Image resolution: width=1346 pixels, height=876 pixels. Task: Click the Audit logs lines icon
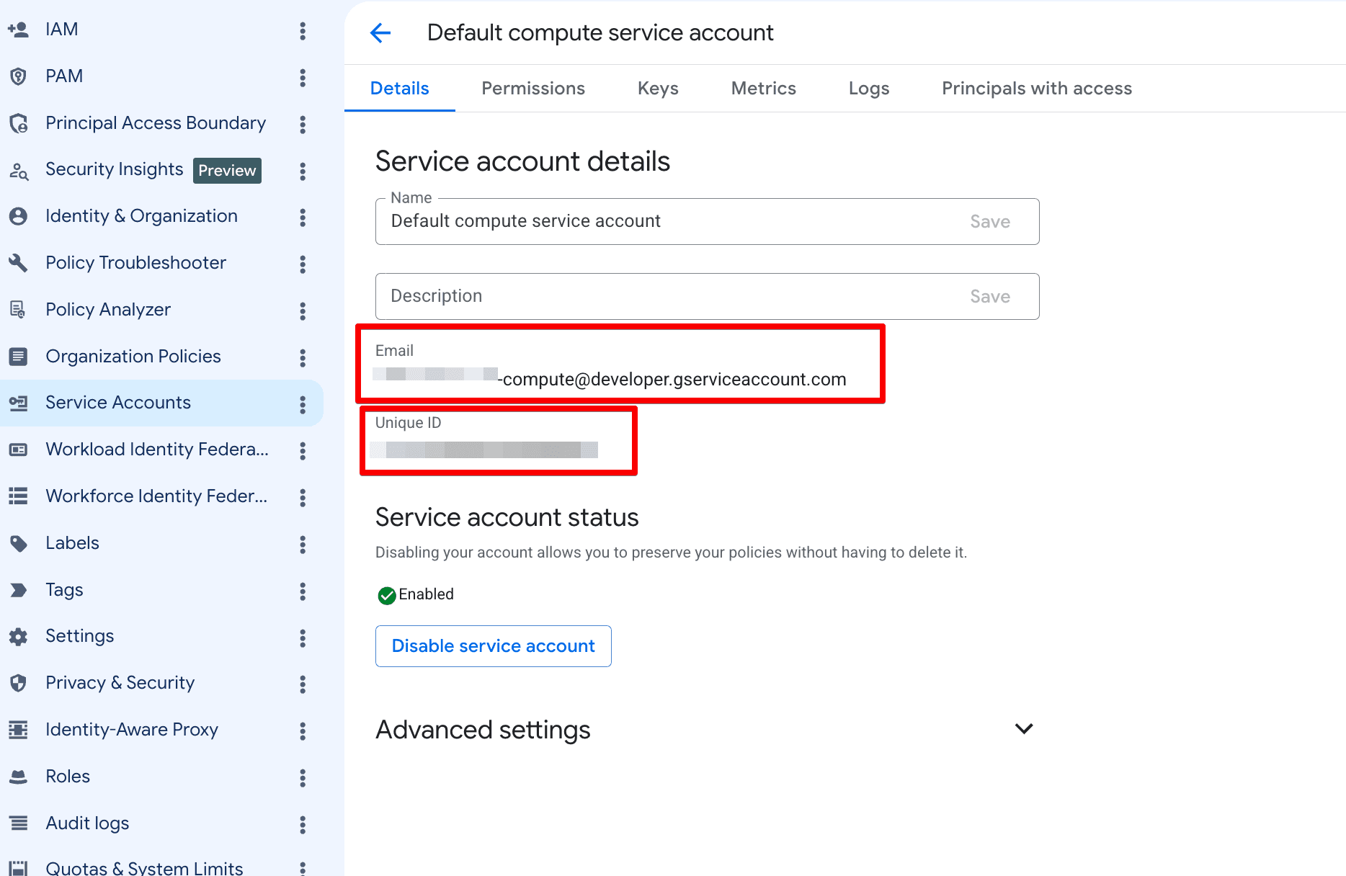click(x=18, y=823)
